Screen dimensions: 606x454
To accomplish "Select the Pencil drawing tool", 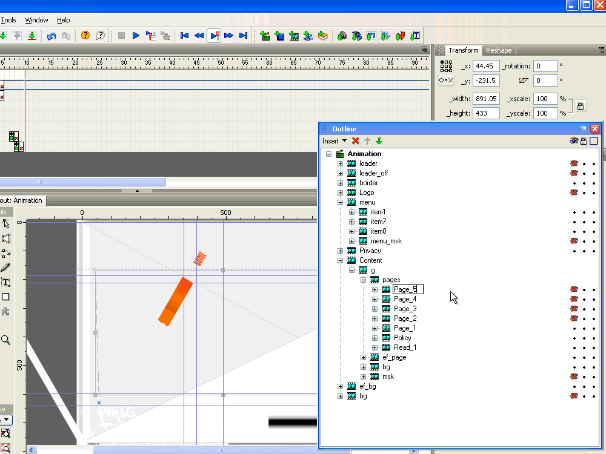I will click(5, 268).
